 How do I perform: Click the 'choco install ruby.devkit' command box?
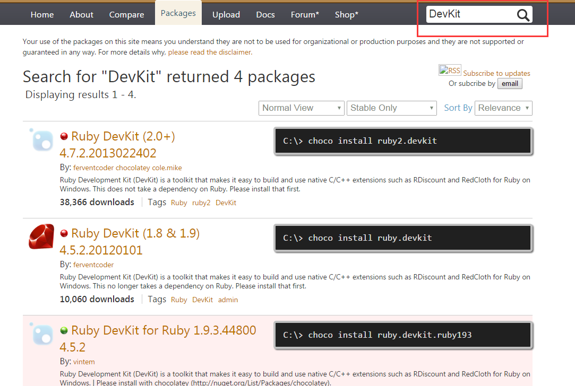[403, 238]
